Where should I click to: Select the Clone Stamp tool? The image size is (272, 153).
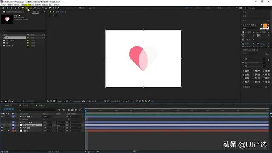tap(46, 8)
